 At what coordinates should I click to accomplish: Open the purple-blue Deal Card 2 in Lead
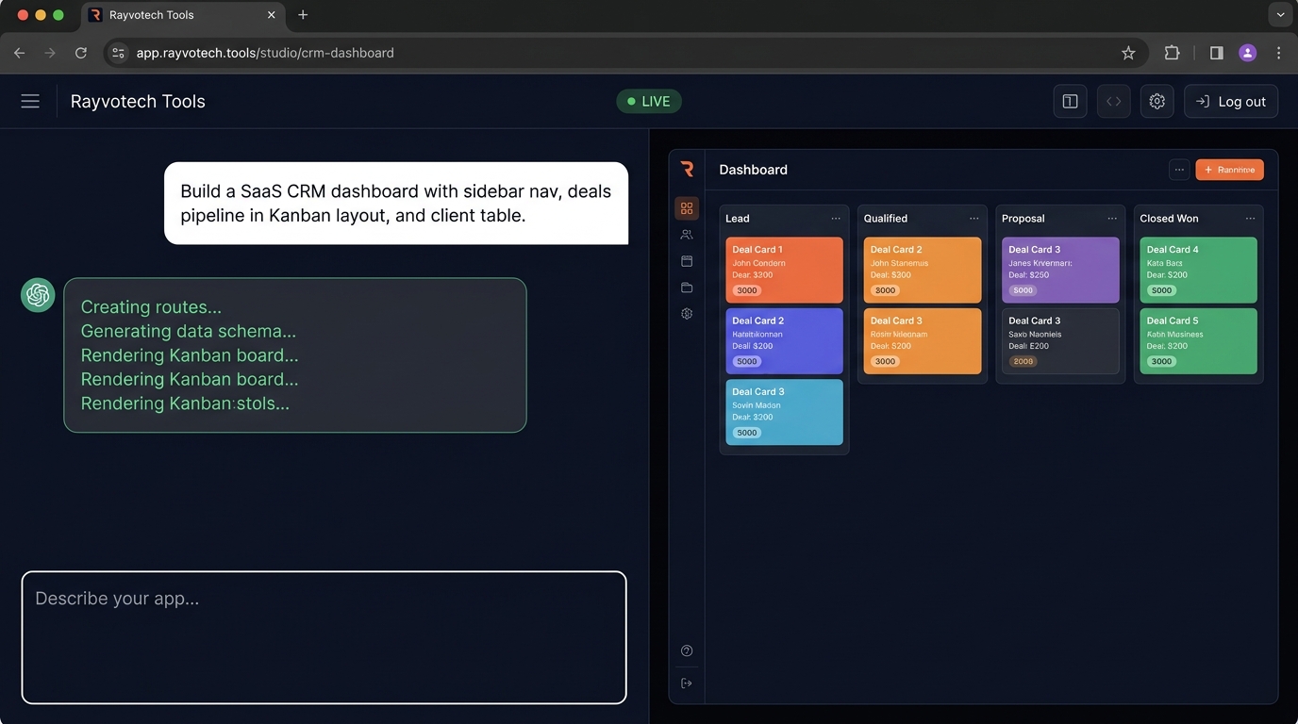(784, 340)
